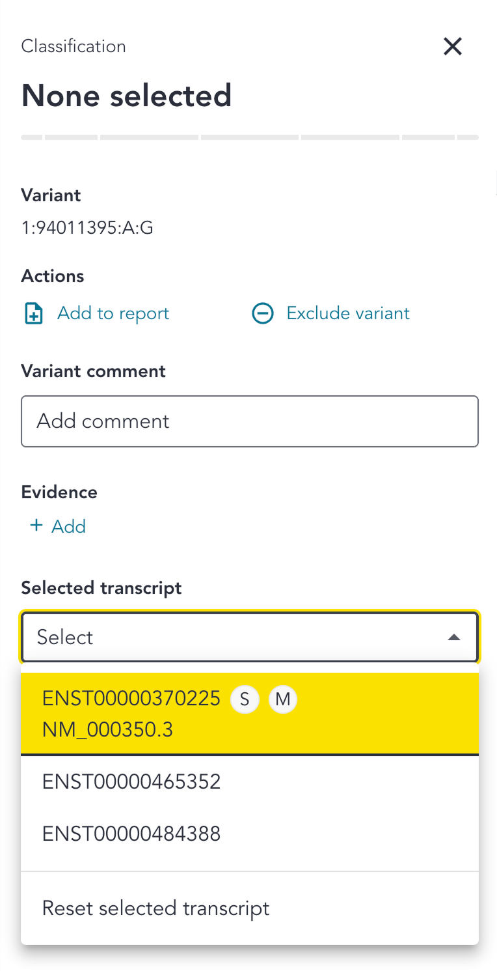The width and height of the screenshot is (497, 971).
Task: Click the S badge on ENST00000370225
Action: click(x=245, y=699)
